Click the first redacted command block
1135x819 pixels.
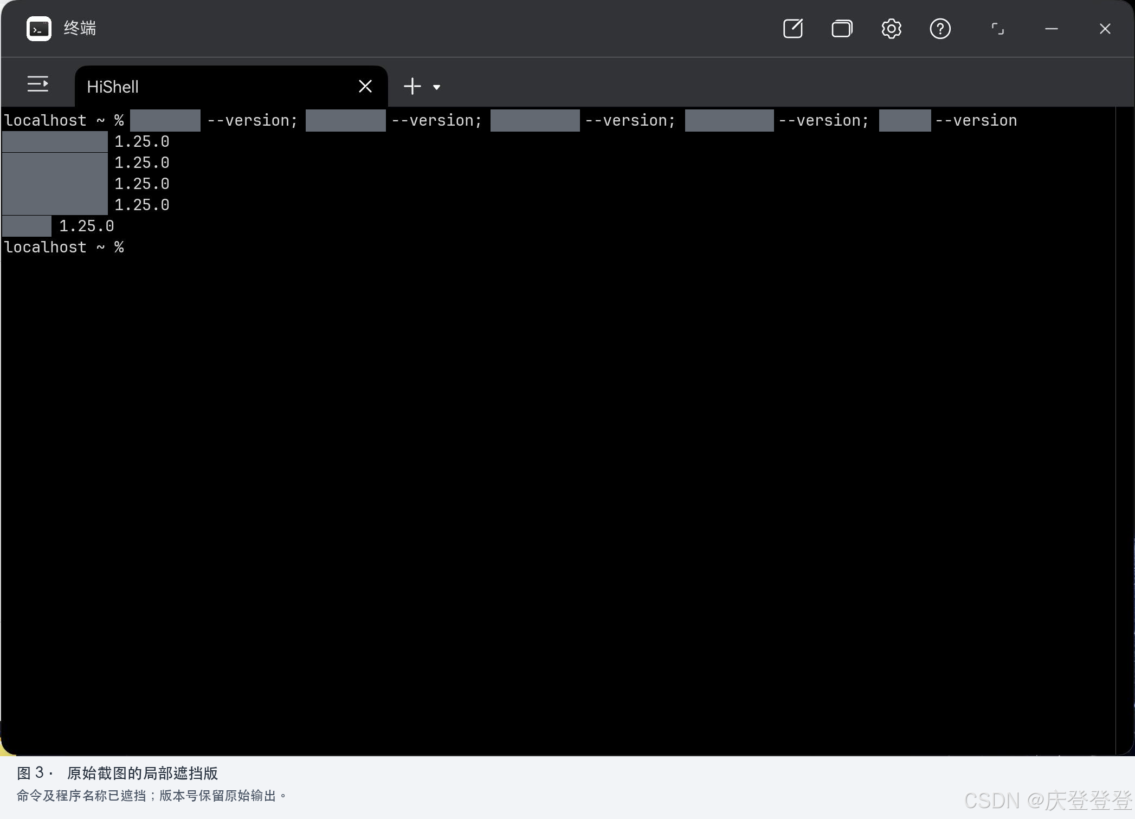165,120
